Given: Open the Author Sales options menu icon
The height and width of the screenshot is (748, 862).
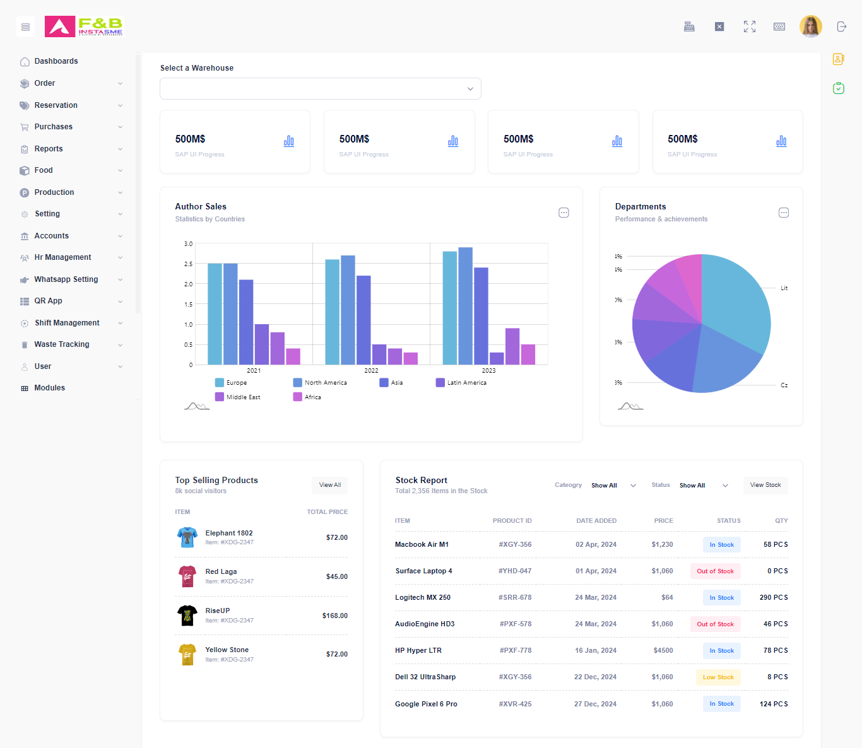Looking at the screenshot, I should click(x=564, y=213).
